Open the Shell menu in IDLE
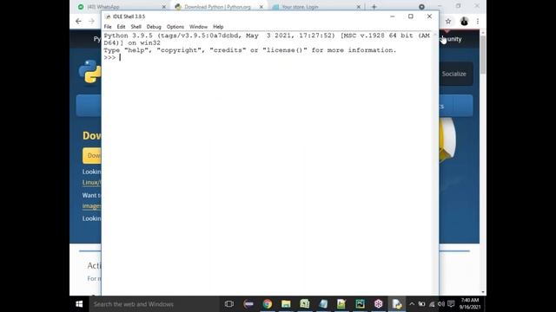556x312 pixels. pyautogui.click(x=136, y=27)
